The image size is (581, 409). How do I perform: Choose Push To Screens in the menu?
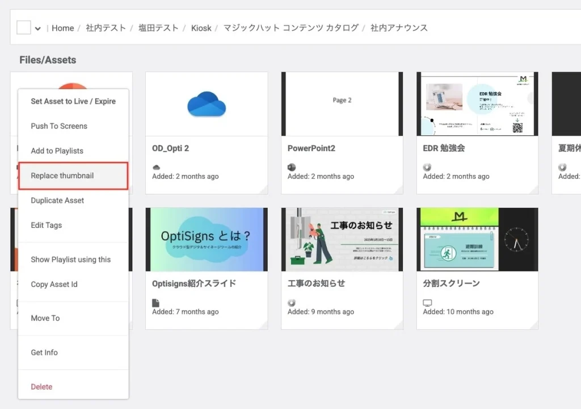click(x=59, y=126)
